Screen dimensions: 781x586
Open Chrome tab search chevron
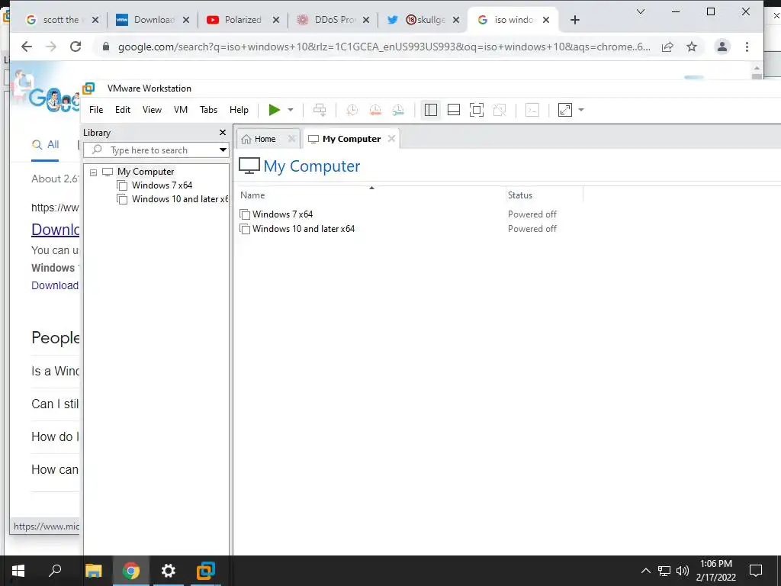[x=641, y=11]
